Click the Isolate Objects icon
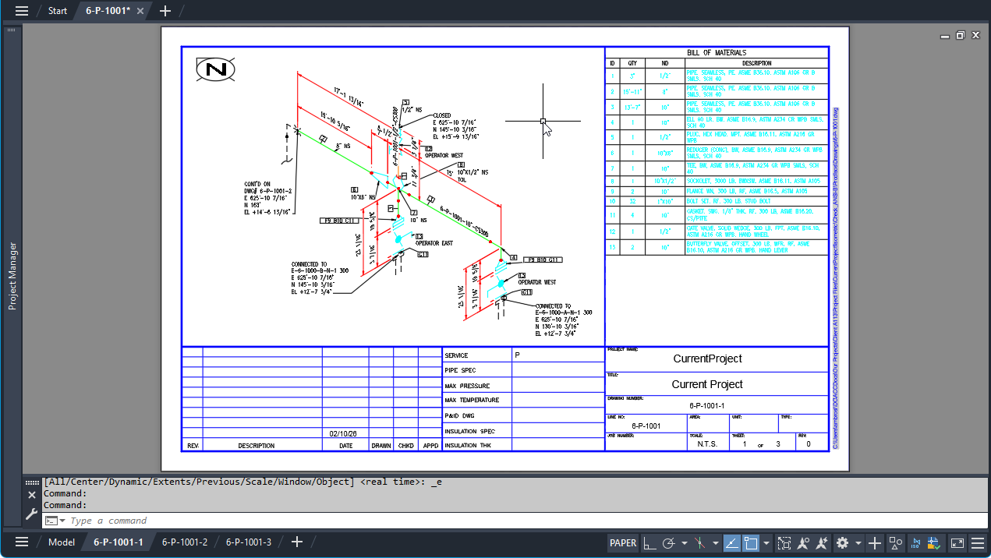This screenshot has height=558, width=991. coord(896,542)
